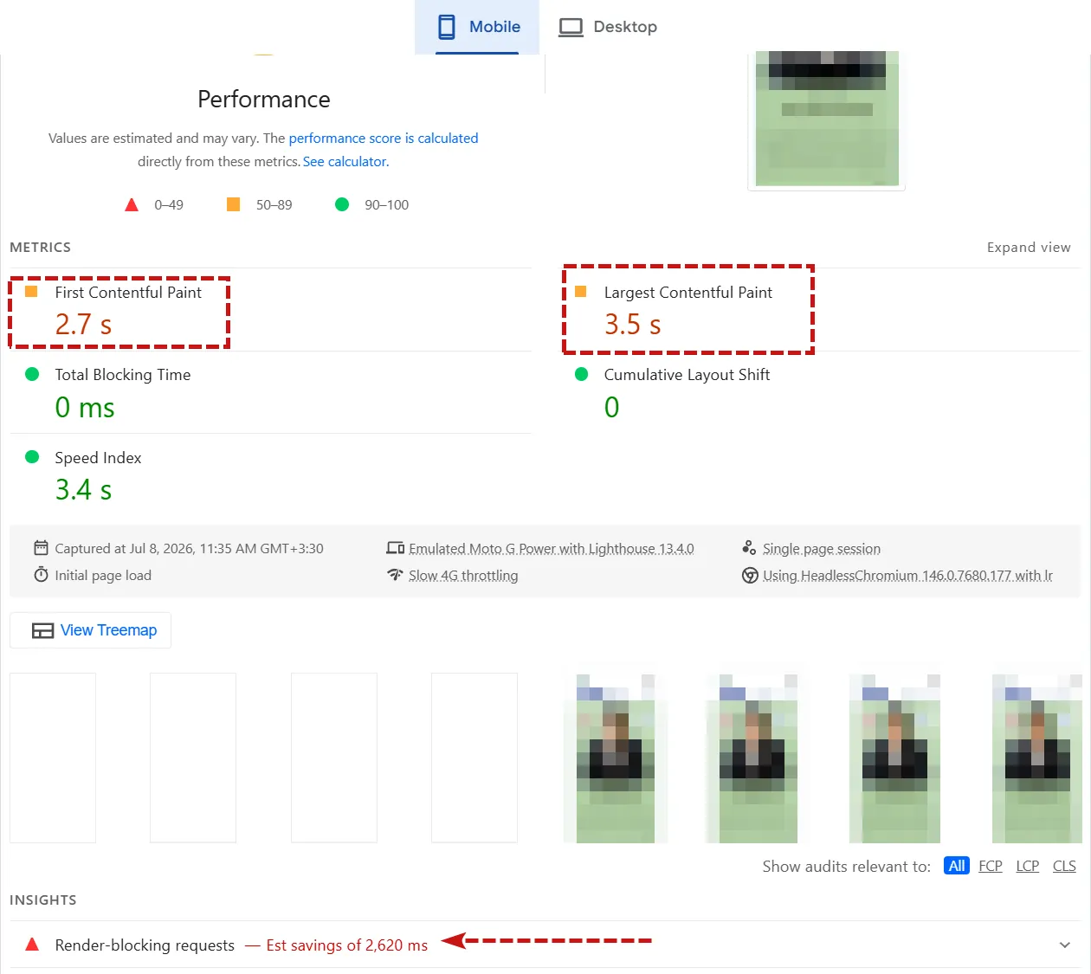Click orange square beside First Contentful Paint

(31, 292)
